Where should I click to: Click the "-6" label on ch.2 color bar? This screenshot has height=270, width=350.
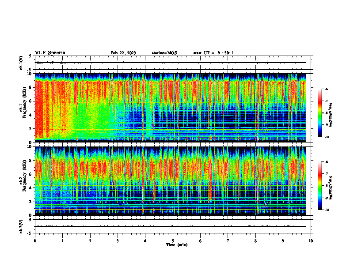click(326, 162)
